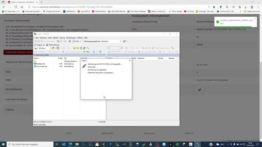262x147 pixels.
Task: Open the Datei menu in WinSCP
Action: [50, 38]
